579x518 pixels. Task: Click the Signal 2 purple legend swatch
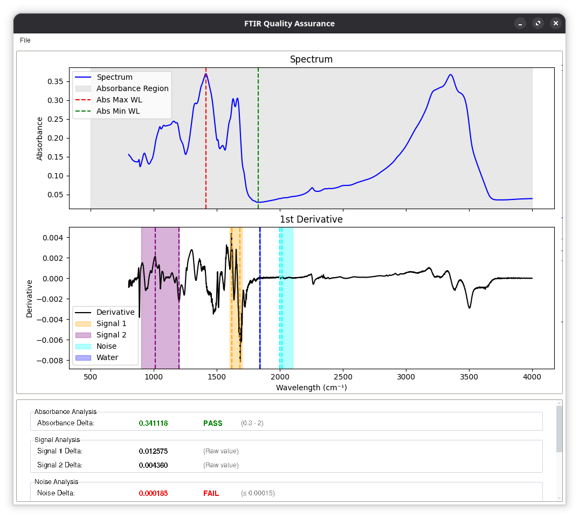coord(83,335)
